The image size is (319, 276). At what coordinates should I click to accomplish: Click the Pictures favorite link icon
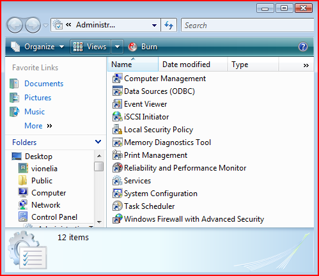14,98
